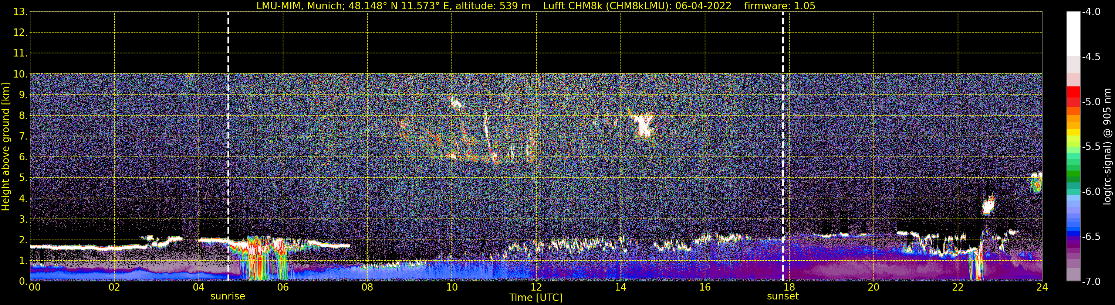1115x305 pixels.
Task: Click the y-axis tick label '6.'
Action: click(x=23, y=157)
